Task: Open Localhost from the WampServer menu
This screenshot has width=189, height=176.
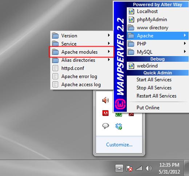Action: pyautogui.click(x=158, y=11)
